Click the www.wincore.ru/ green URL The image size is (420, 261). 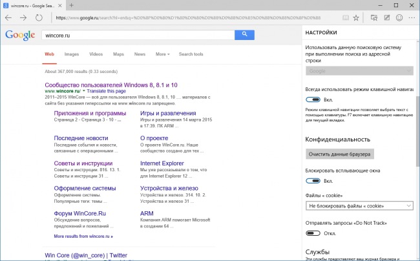(63, 91)
